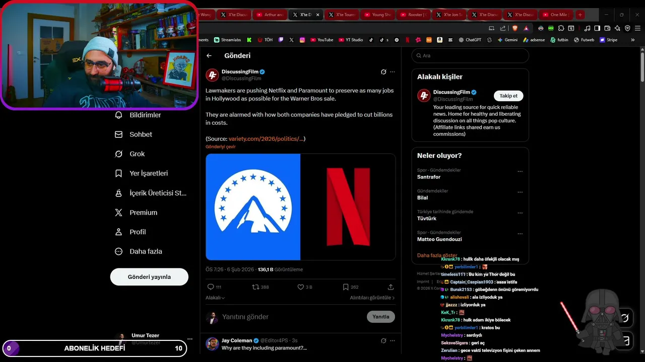Screen dimensions: 645x362
Task: Open İçerik Üreticisi Stüdyosu sidebar item
Action: [151, 193]
